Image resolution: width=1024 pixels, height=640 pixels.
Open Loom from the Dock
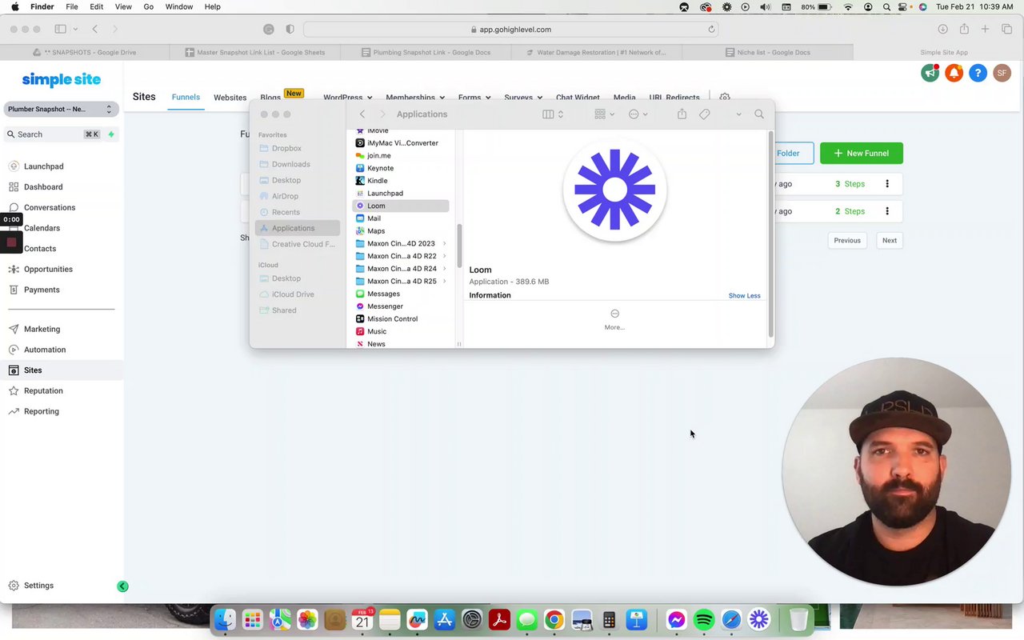(758, 620)
